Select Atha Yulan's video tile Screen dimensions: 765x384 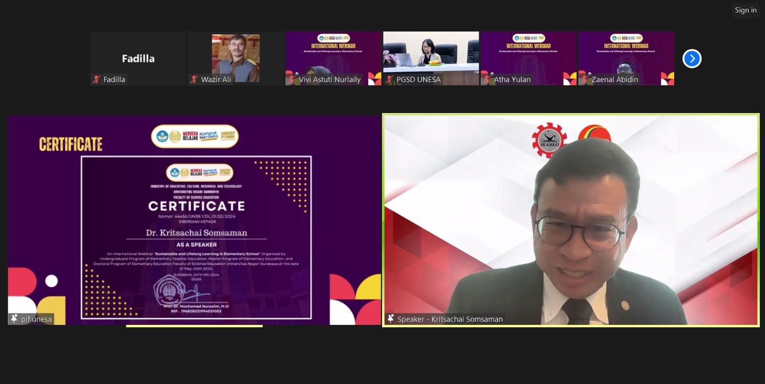coord(528,58)
